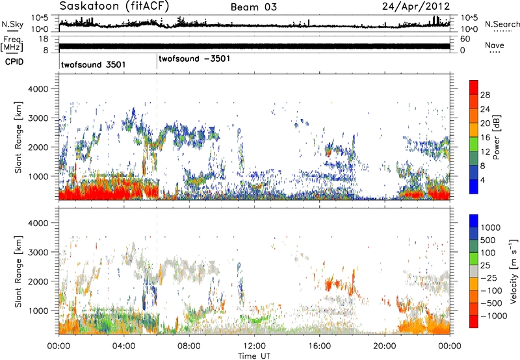Image resolution: width=520 pixels, height=360 pixels.
Task: Click the "Velocity [m s⁻¹]" color bar title
Action: (x=513, y=271)
